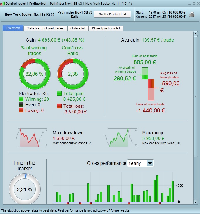Click the black Even legend square
The height and width of the screenshot is (214, 200).
pos(21,105)
